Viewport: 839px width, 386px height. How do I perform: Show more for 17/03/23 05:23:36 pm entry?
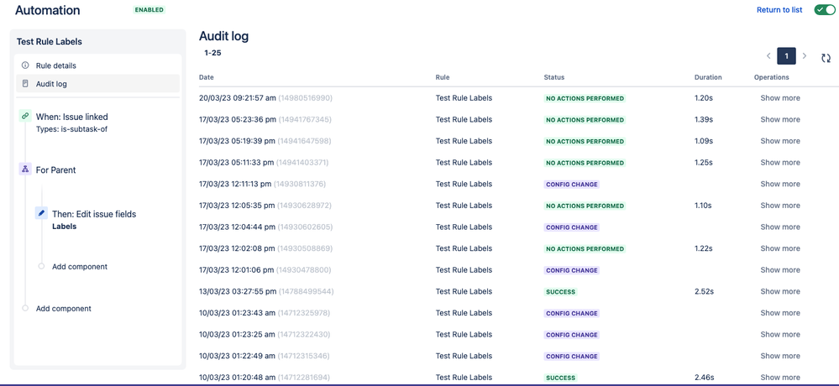click(x=780, y=119)
